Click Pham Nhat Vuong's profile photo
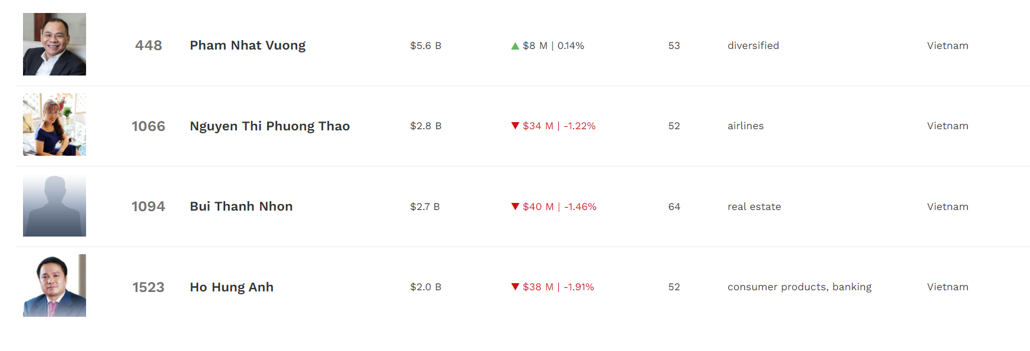Viewport: 1030px width, 351px height. [54, 44]
